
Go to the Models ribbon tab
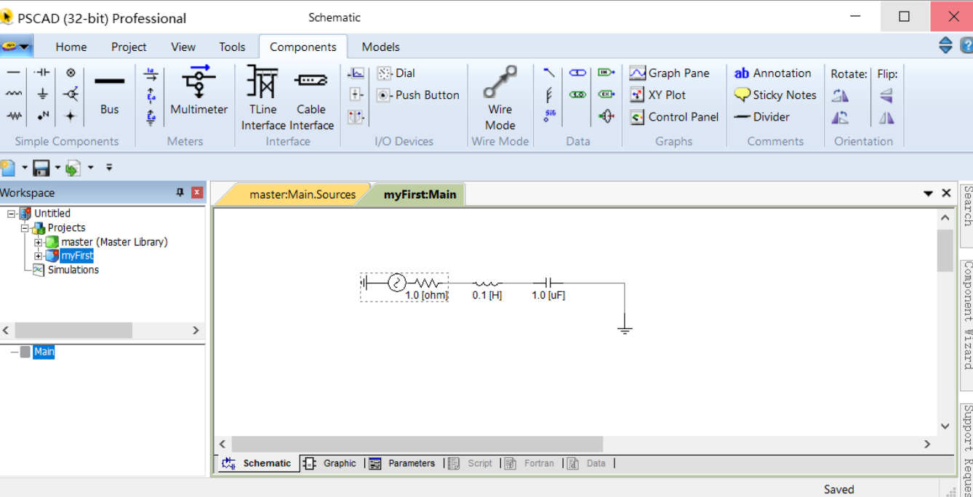(x=381, y=47)
